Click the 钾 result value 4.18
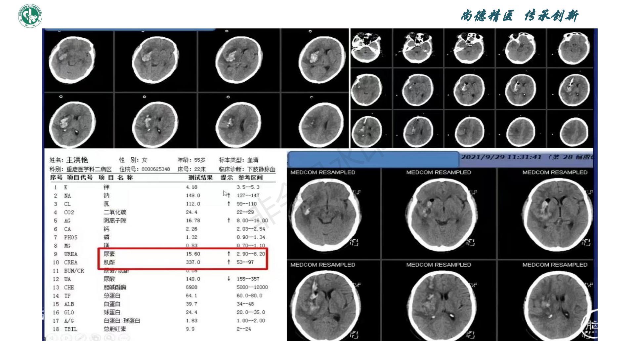The image size is (635, 357). [191, 187]
